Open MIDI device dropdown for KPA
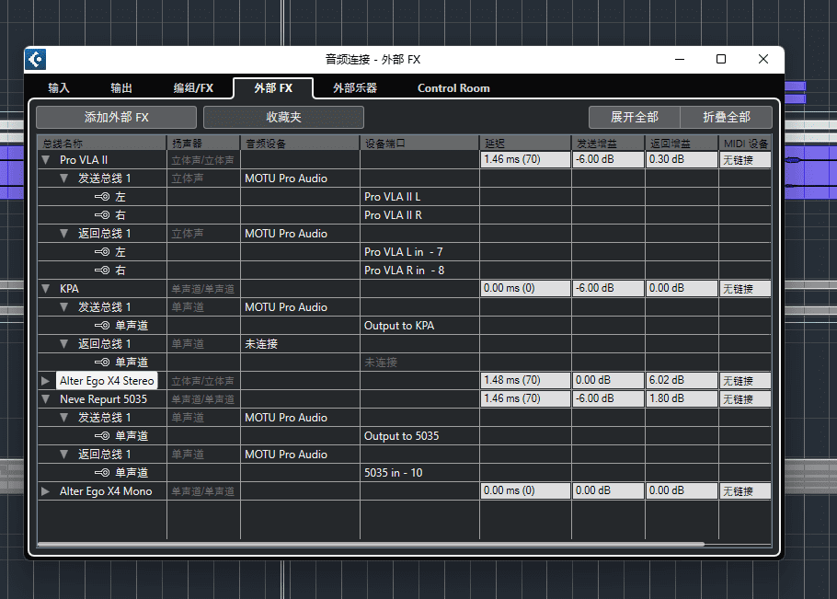Viewport: 837px width, 599px height. tap(744, 289)
